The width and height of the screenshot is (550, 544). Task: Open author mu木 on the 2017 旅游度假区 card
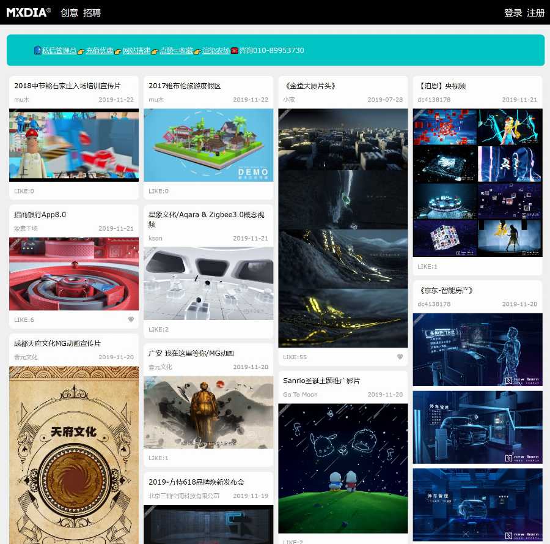(156, 99)
